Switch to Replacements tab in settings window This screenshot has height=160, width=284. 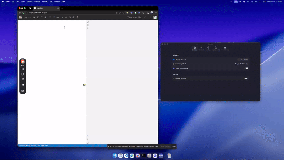pyautogui.click(x=216, y=48)
